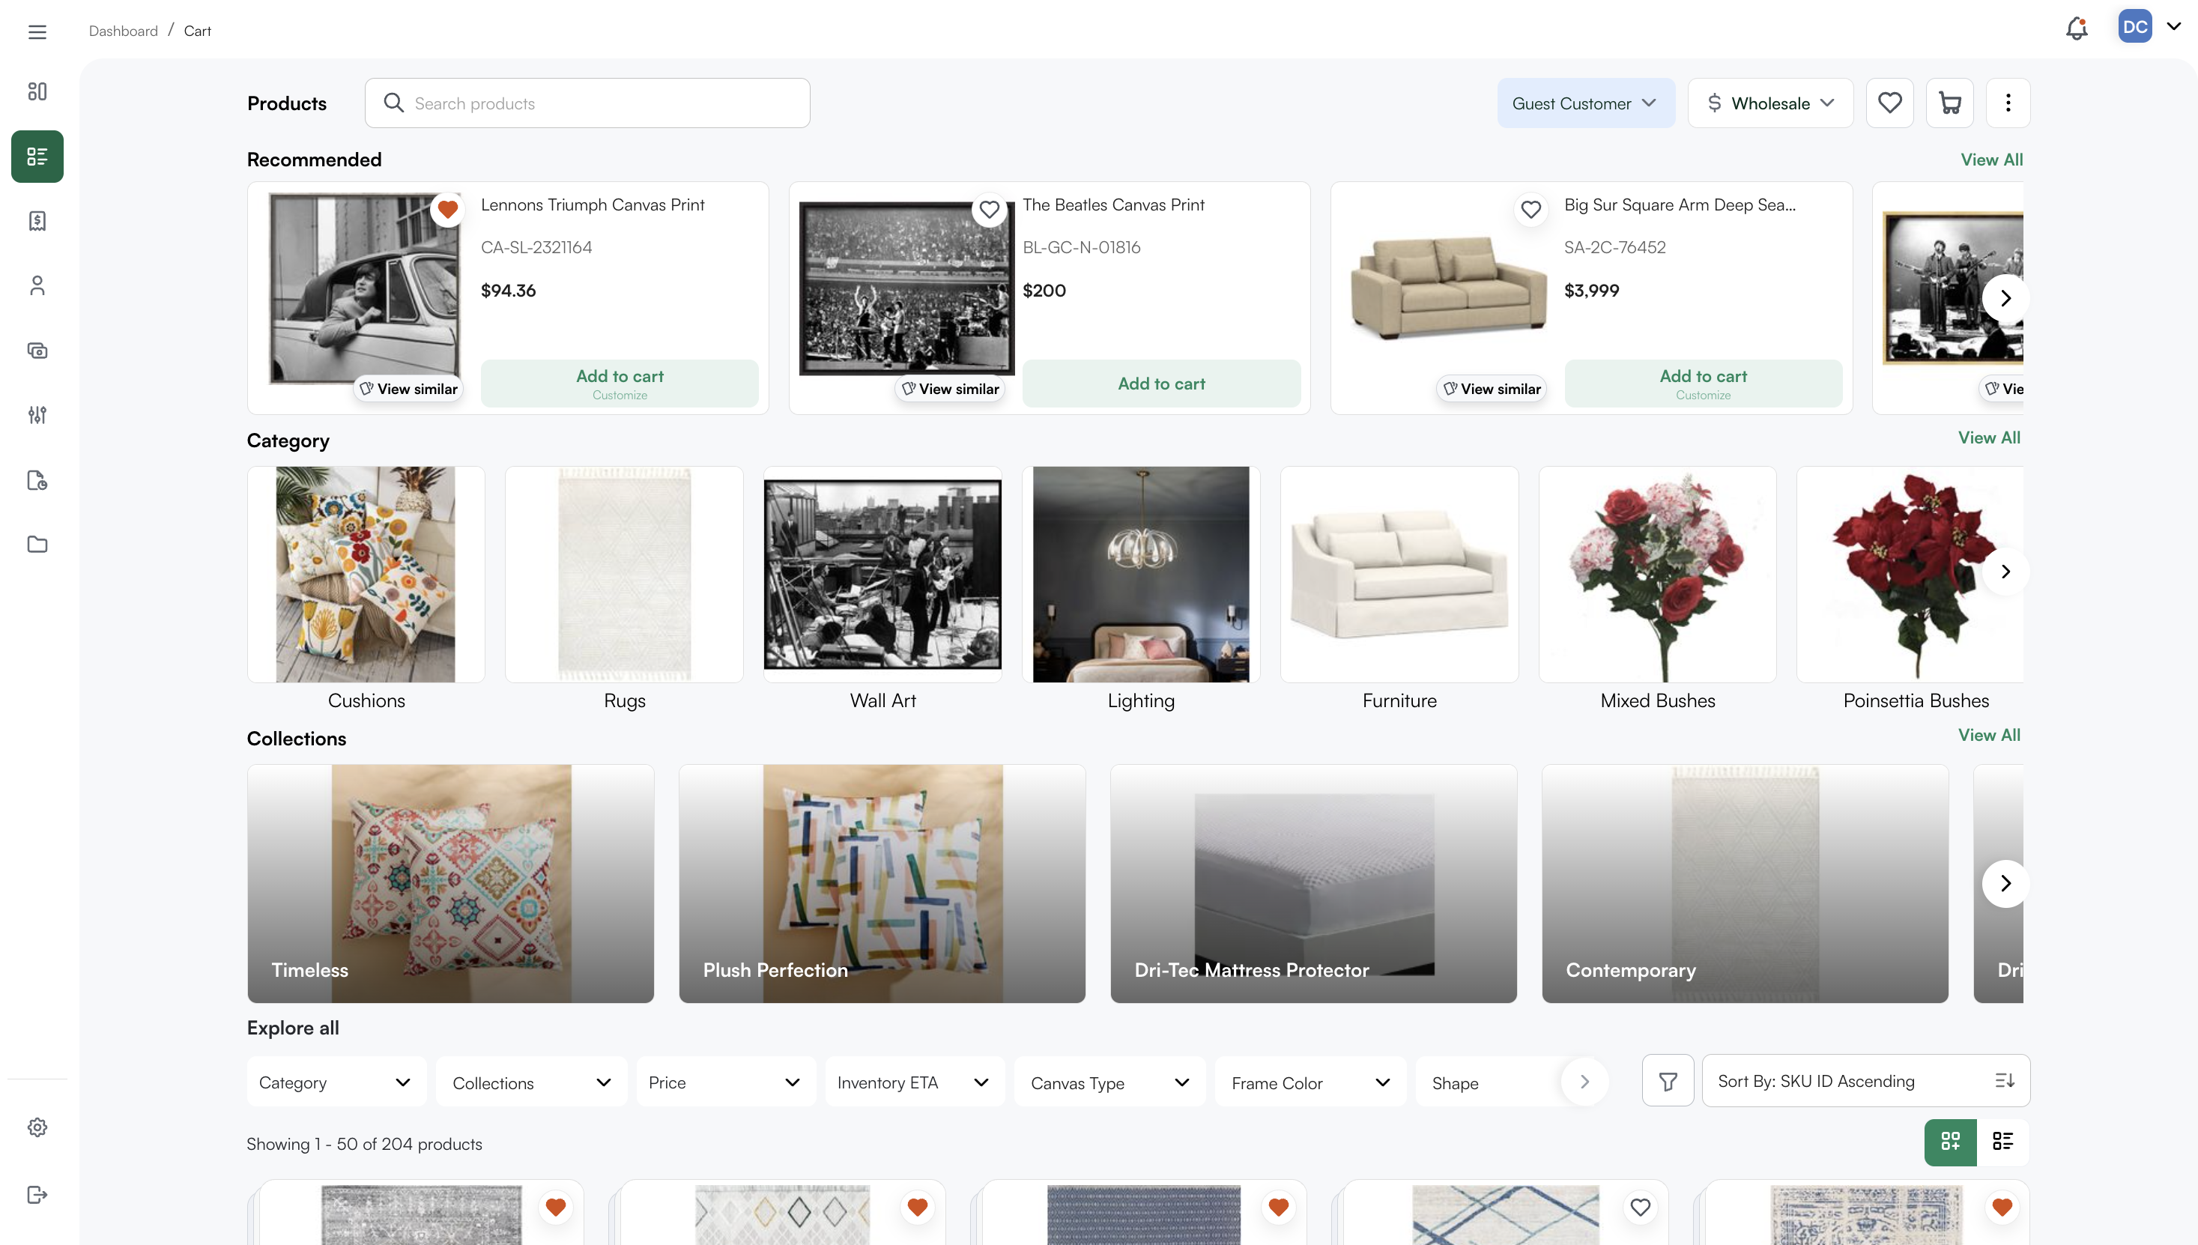Image resolution: width=2198 pixels, height=1245 pixels.
Task: Favorite The Beatles Canvas Print
Action: (x=989, y=210)
